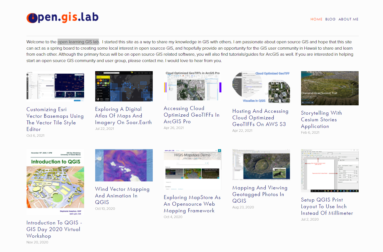Go to the BLOG page
This screenshot has width=383, height=252.
coord(330,19)
